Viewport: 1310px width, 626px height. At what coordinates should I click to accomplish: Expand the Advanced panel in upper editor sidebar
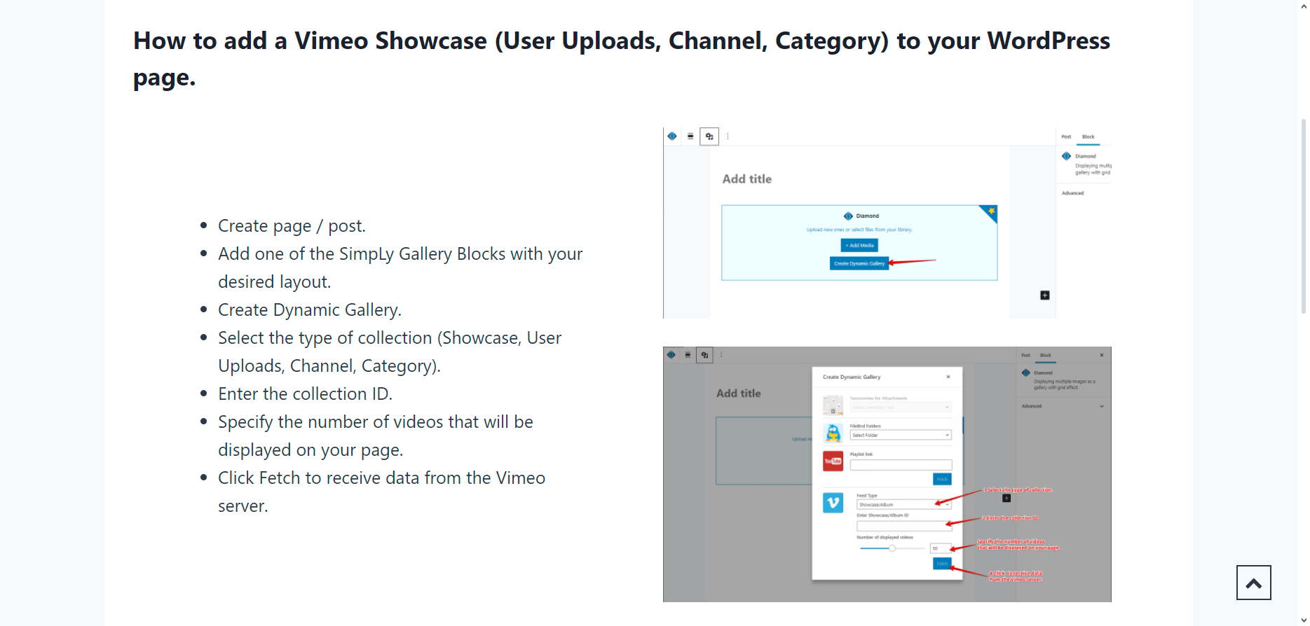pos(1072,193)
